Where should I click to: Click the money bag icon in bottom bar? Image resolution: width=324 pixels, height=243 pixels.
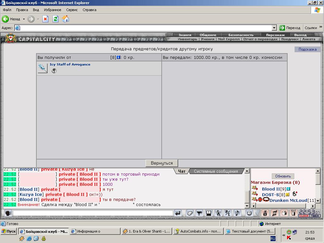tap(265, 213)
